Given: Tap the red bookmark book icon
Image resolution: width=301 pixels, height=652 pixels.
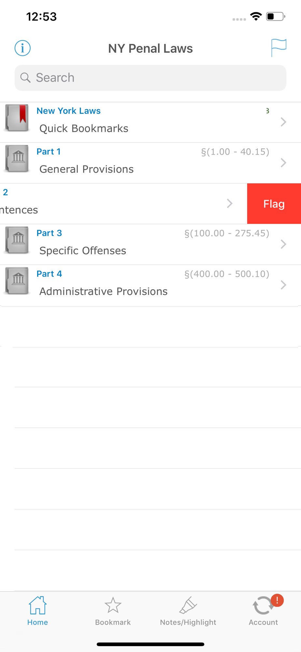Looking at the screenshot, I should (x=17, y=118).
